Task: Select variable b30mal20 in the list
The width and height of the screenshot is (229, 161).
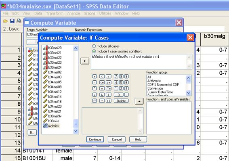Action: (52, 48)
